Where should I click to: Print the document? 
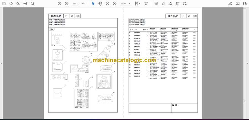(x=25, y=4)
